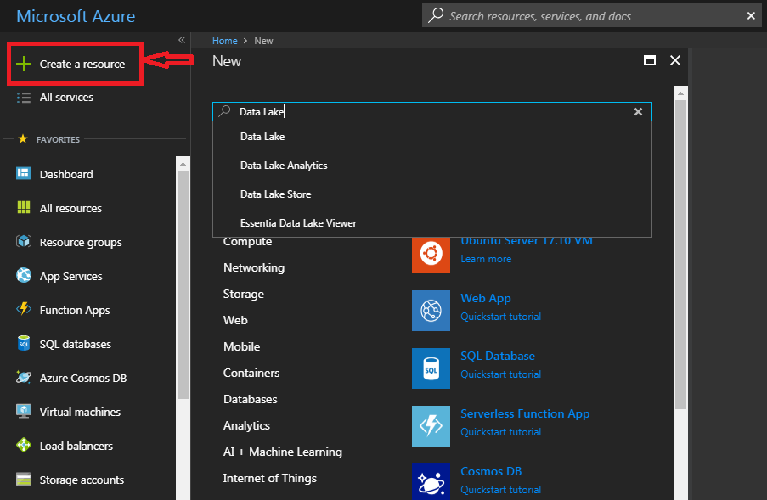This screenshot has width=767, height=500.
Task: Close the New blade
Action: 675,60
